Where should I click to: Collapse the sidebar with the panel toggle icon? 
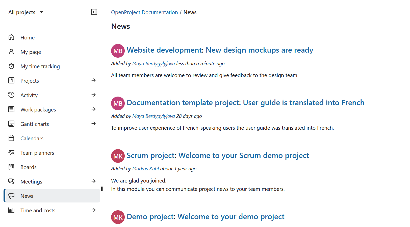(94, 12)
